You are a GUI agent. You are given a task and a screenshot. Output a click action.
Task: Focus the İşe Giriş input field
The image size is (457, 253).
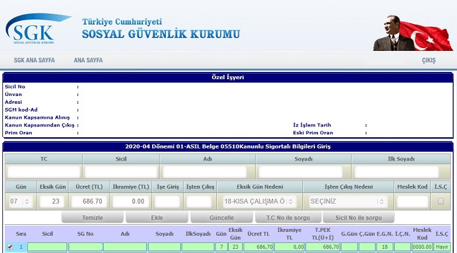(167, 201)
